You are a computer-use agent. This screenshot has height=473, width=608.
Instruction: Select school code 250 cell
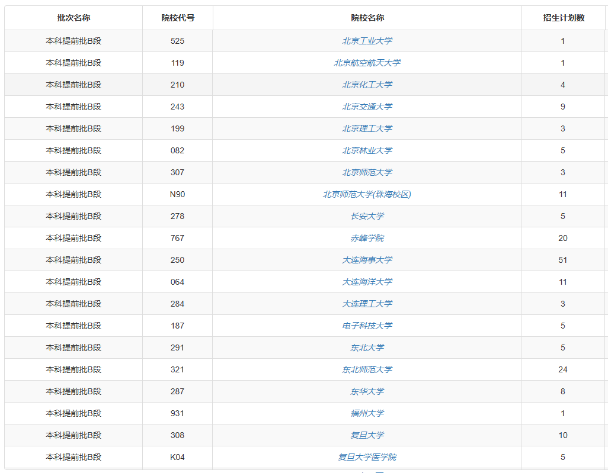pyautogui.click(x=178, y=260)
